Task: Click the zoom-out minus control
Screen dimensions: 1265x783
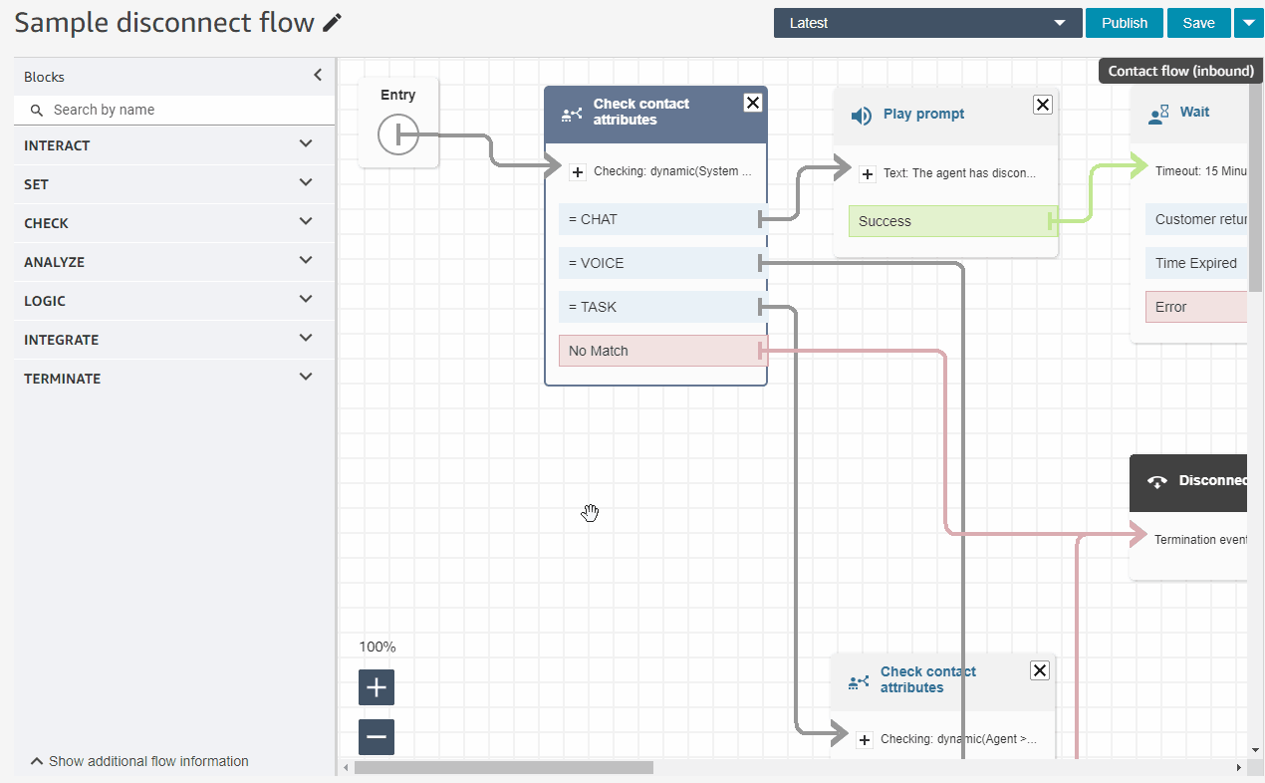Action: point(376,736)
